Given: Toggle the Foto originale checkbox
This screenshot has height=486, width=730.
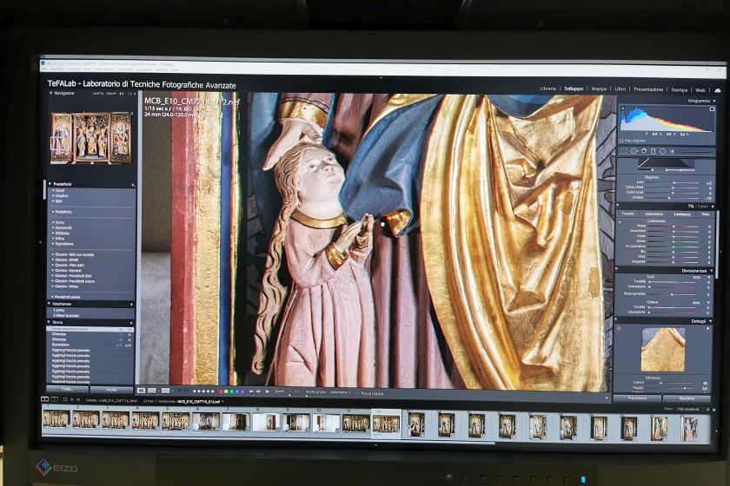Looking at the screenshot, I should click(x=622, y=141).
